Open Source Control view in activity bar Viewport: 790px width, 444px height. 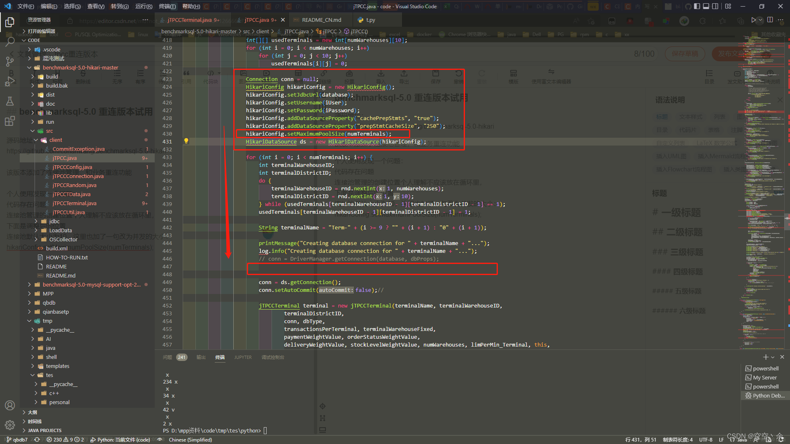[x=10, y=61]
